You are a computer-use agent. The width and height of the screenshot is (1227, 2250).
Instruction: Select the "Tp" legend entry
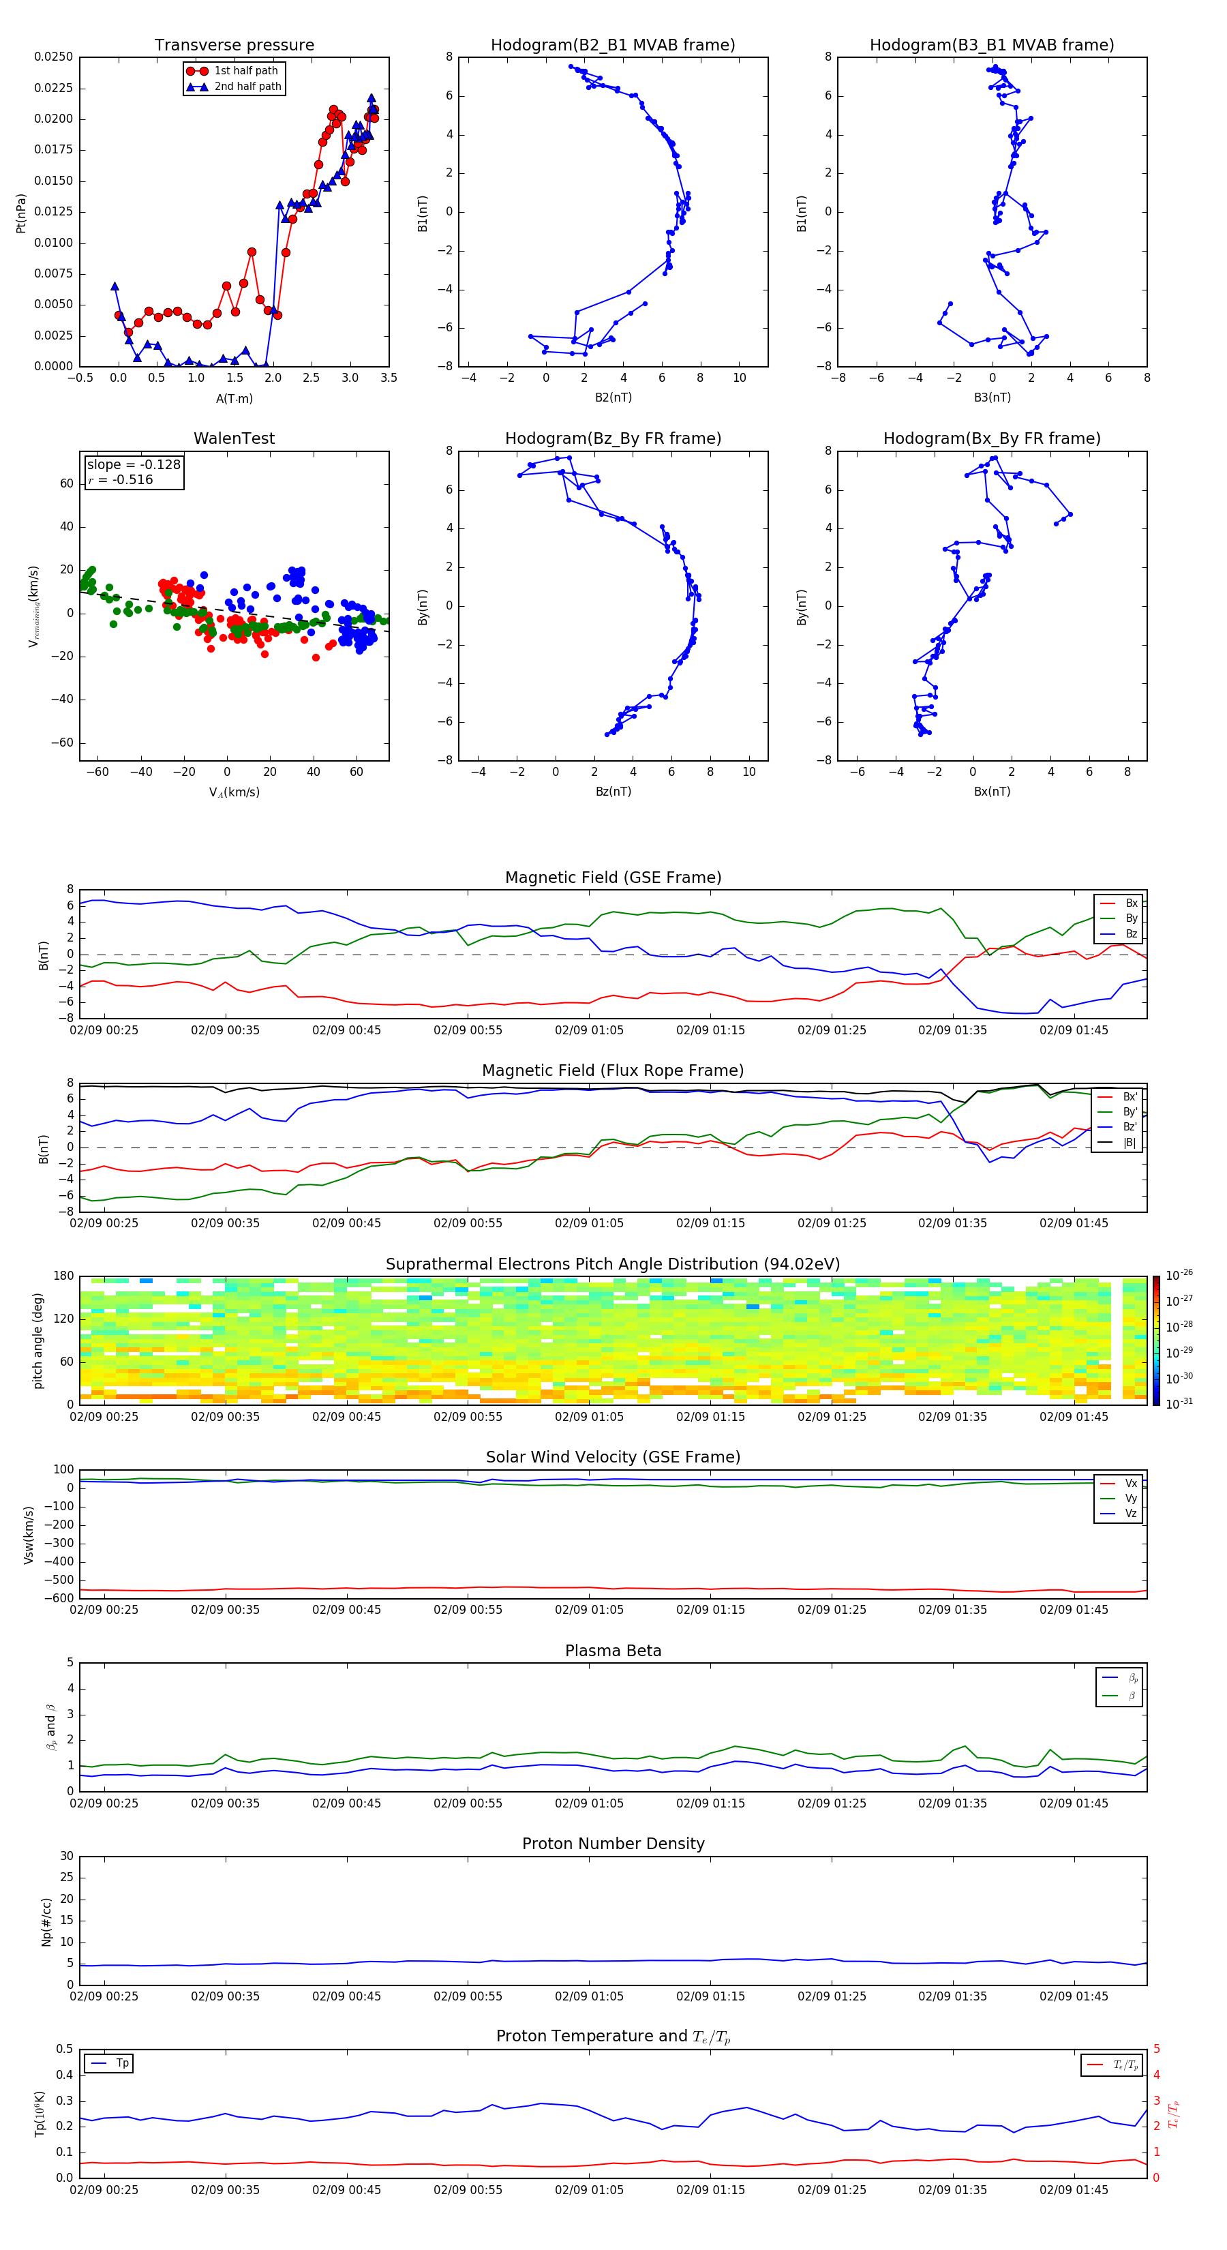(109, 2063)
